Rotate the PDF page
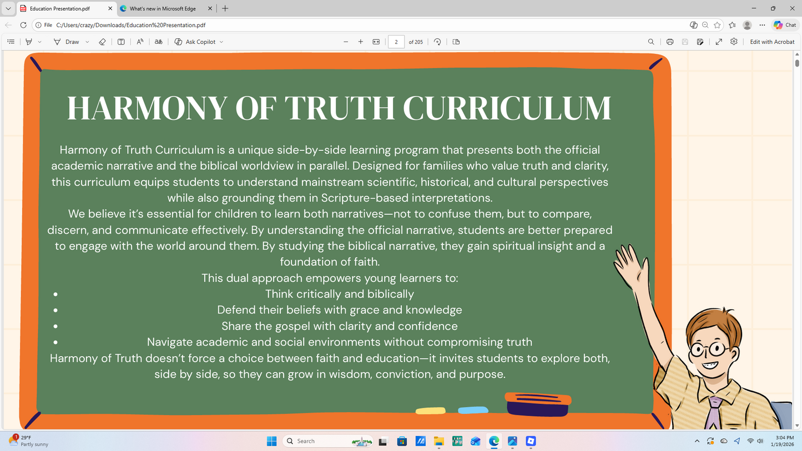Image resolution: width=802 pixels, height=451 pixels. click(437, 42)
